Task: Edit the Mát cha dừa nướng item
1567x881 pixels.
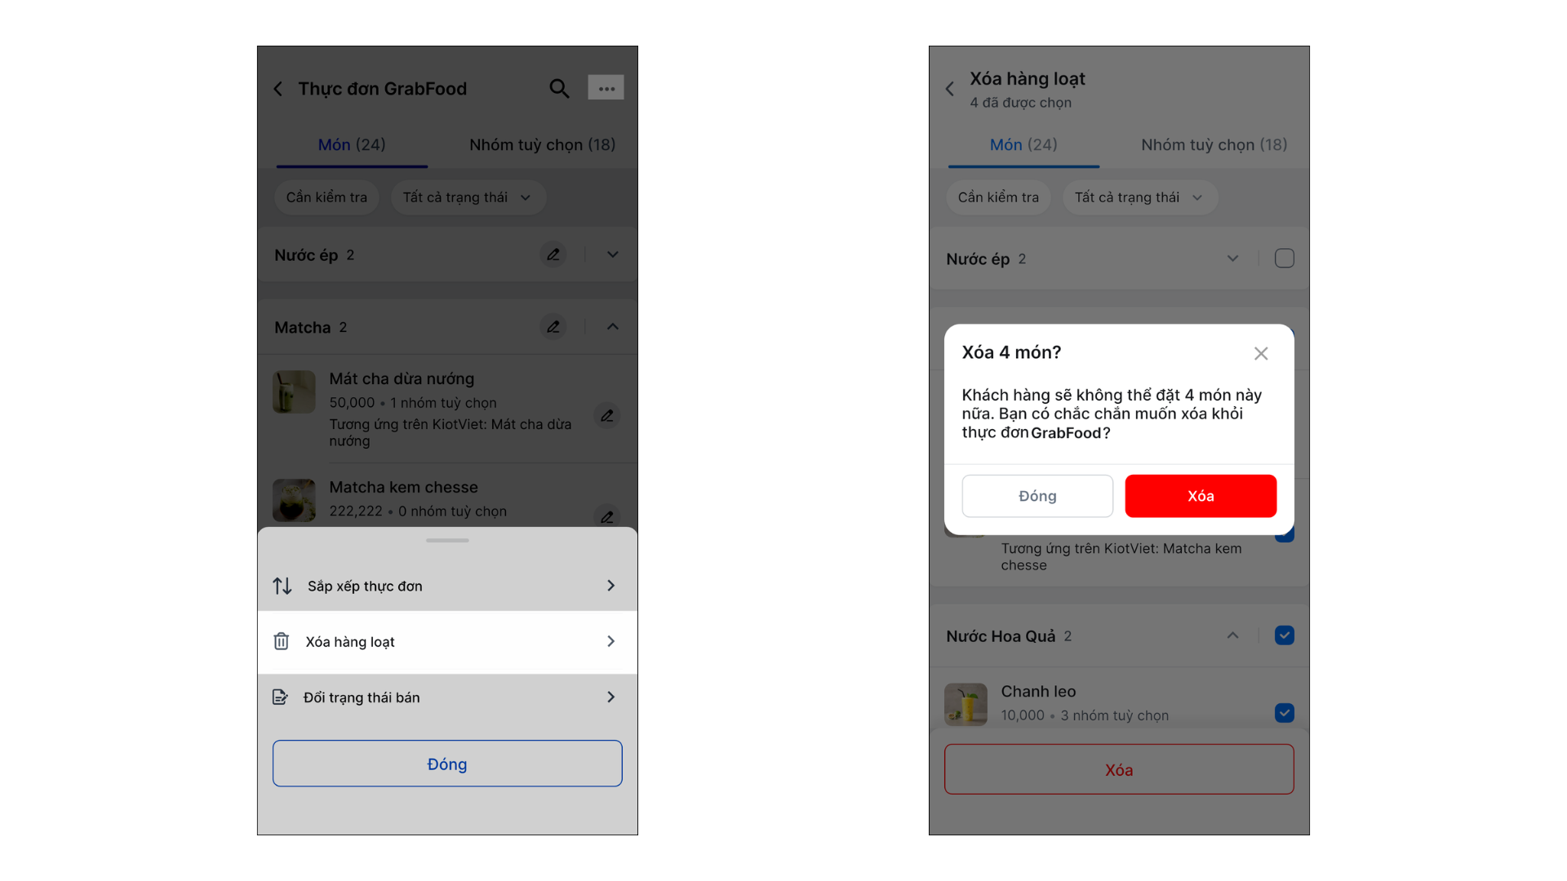Action: [607, 416]
